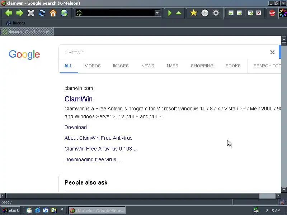This screenshot has height=215, width=287.
Task: Open a new tab with plus window icon
Action: 250,13
